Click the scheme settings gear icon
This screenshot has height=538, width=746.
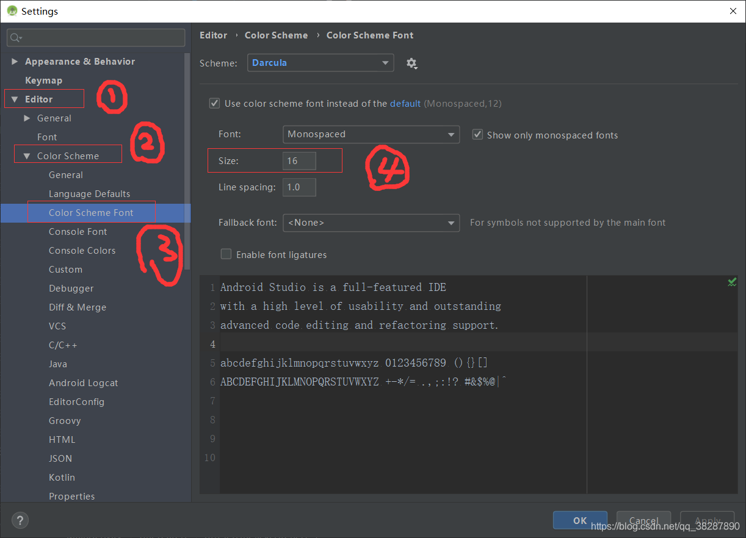(412, 63)
